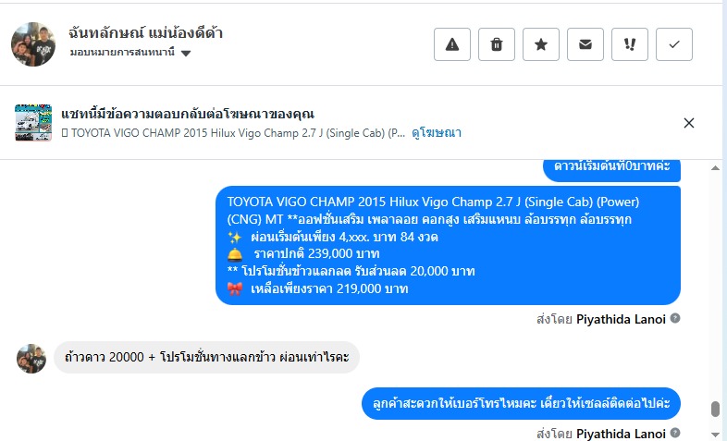Select customer message about ดาว 20000

(x=207, y=357)
